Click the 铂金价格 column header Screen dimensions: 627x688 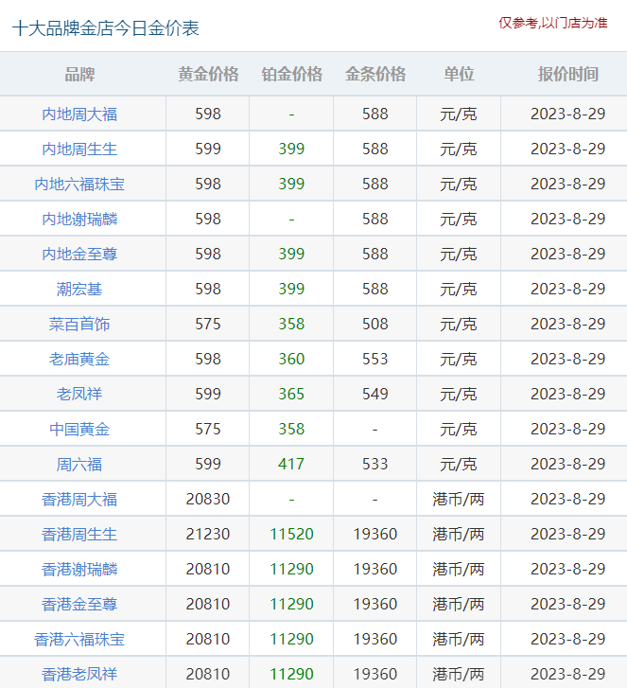(x=291, y=74)
